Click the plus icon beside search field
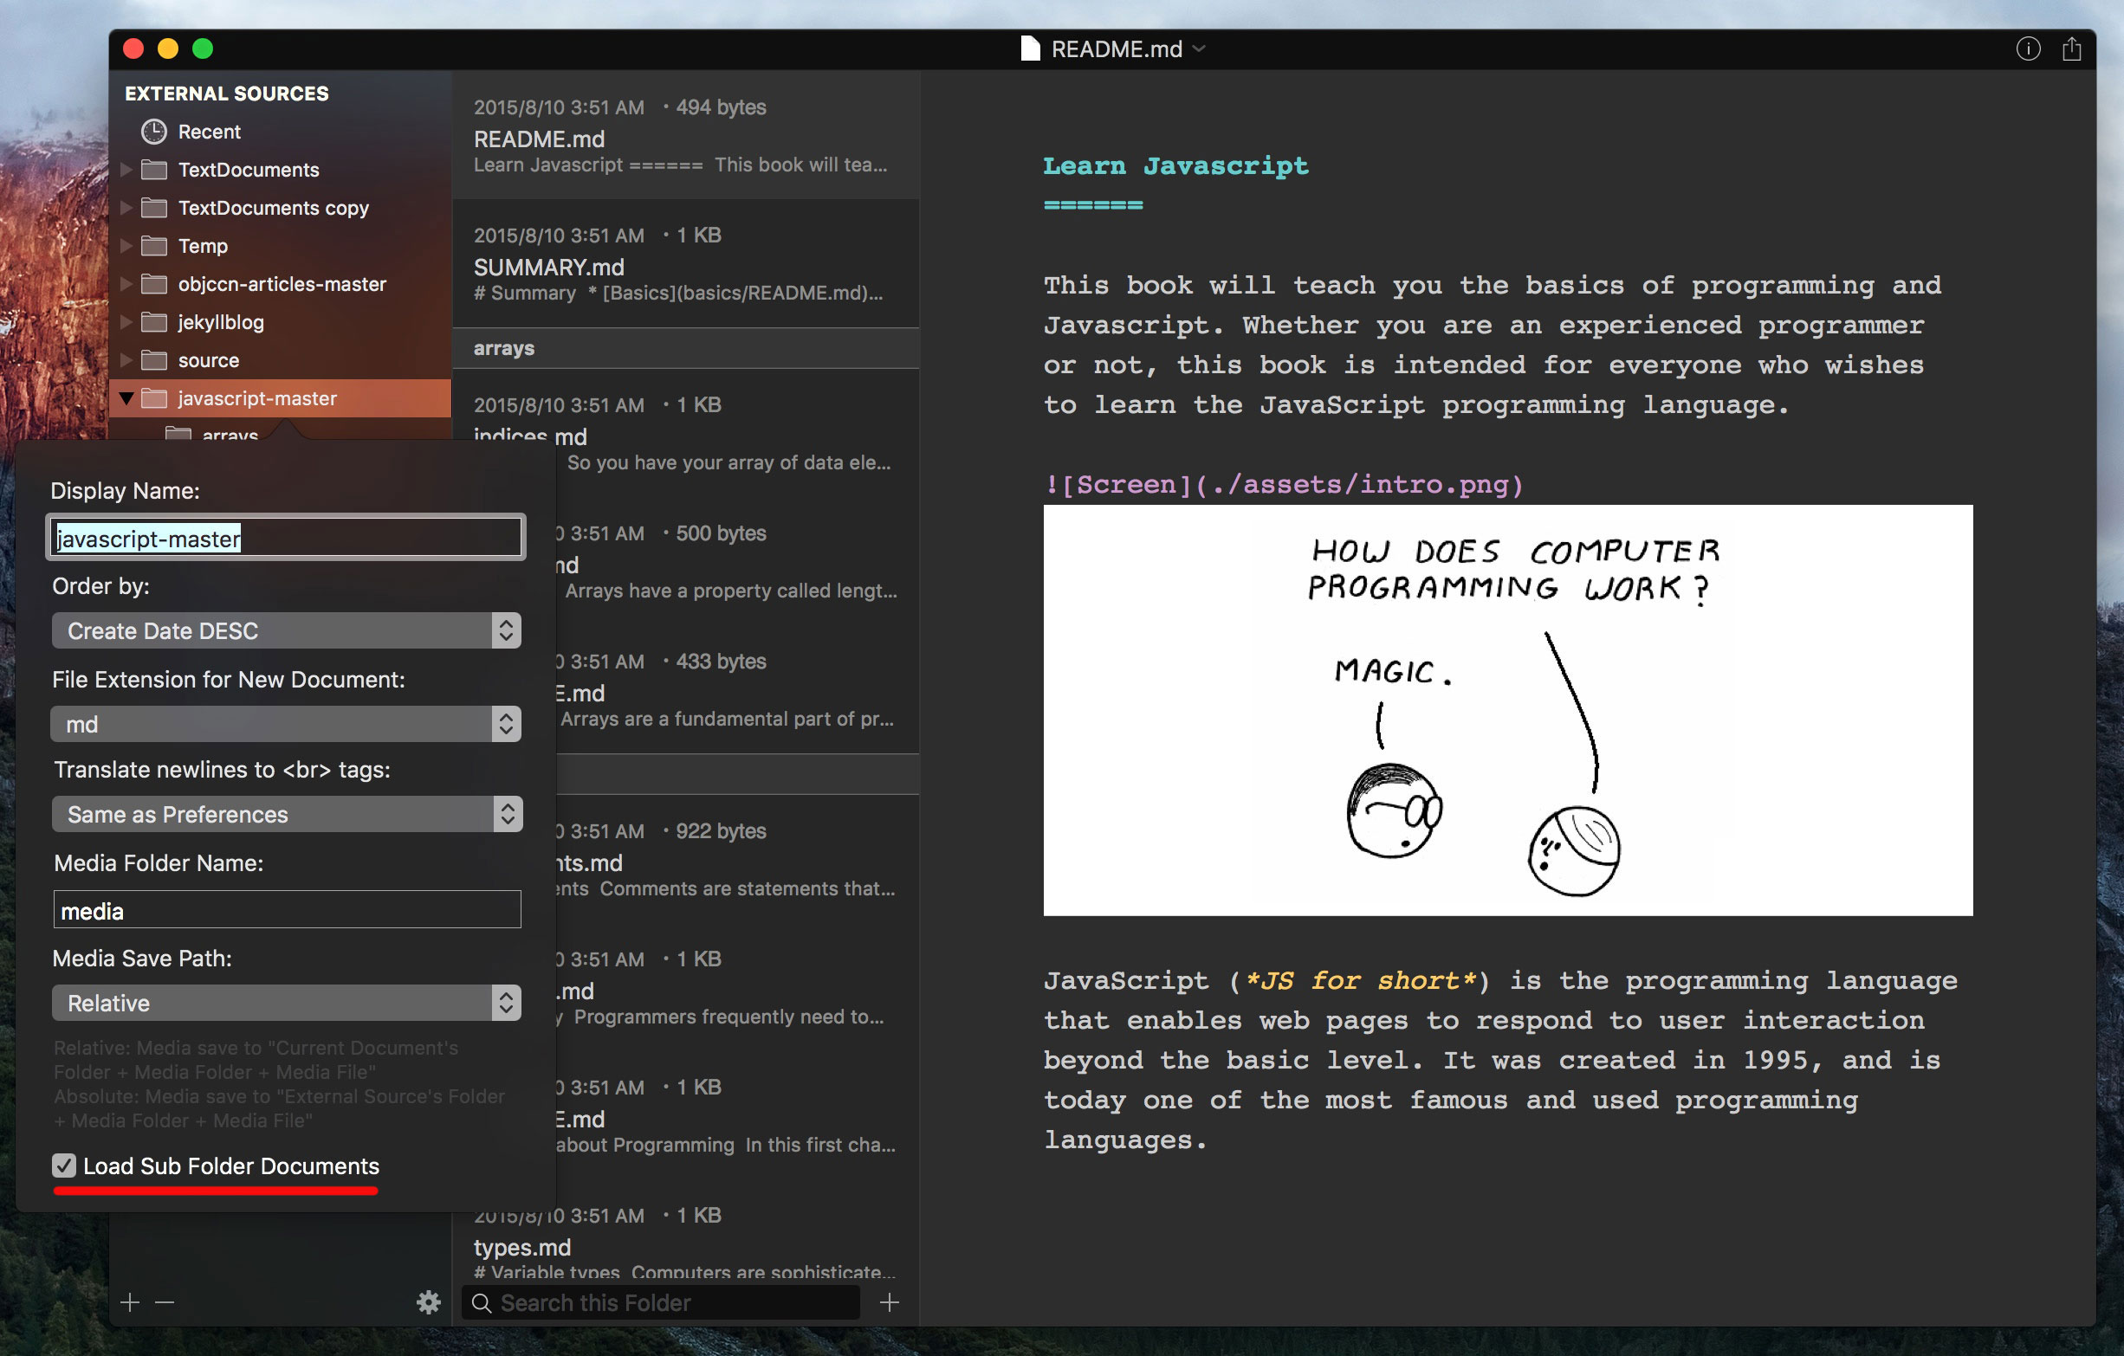Image resolution: width=2124 pixels, height=1356 pixels. click(889, 1301)
